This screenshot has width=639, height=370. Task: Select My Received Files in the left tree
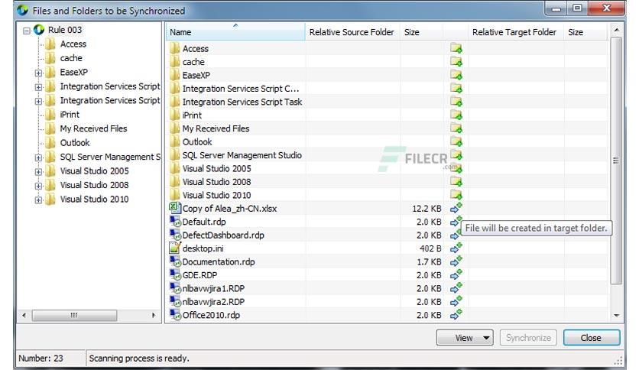tap(94, 128)
